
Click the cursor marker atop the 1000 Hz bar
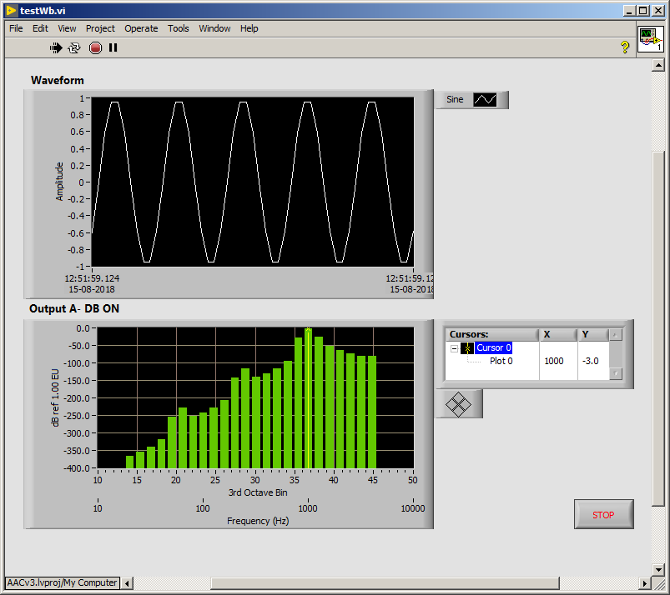coord(308,330)
